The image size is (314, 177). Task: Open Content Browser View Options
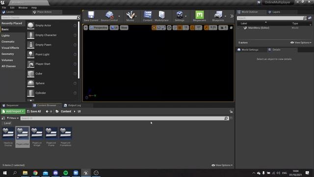[x=222, y=165]
